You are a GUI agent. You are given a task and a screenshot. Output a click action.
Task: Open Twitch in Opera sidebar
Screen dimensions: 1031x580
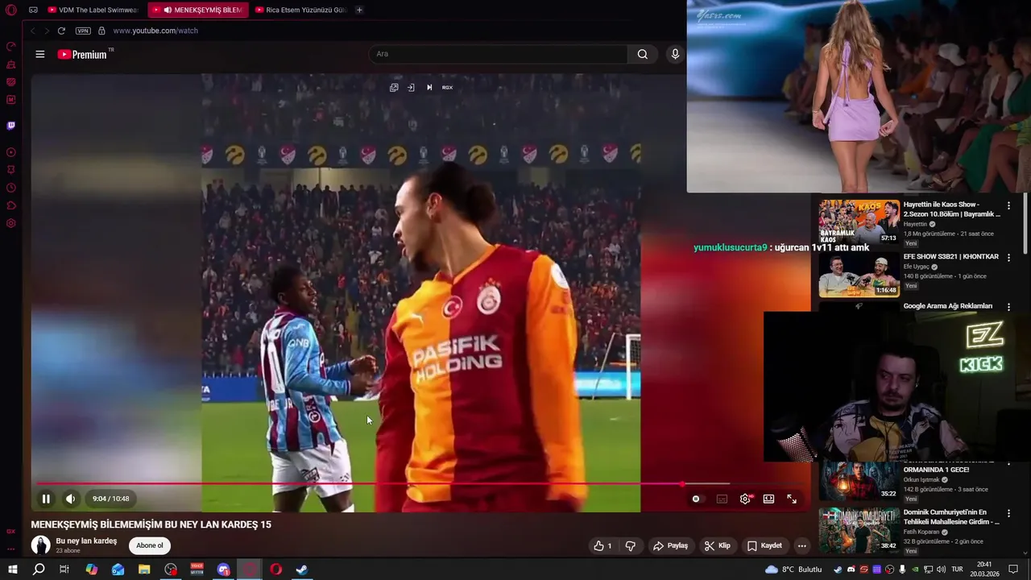(x=11, y=126)
